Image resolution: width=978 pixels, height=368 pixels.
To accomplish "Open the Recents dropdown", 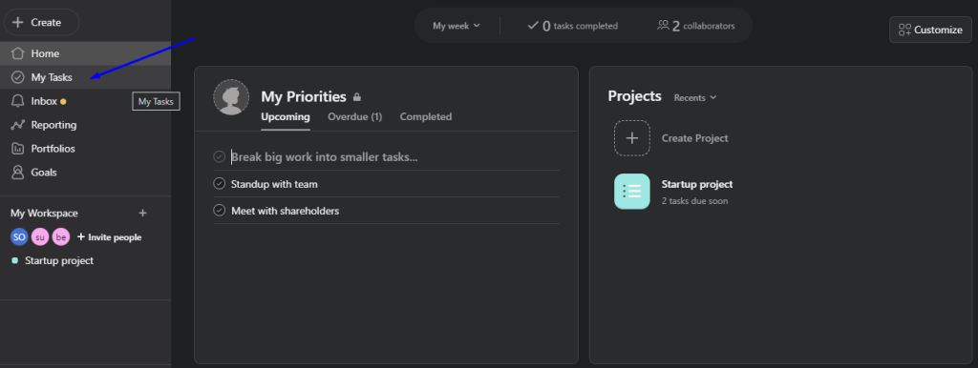I will click(695, 98).
